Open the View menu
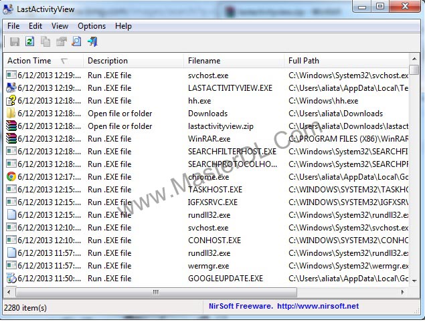 (60, 26)
